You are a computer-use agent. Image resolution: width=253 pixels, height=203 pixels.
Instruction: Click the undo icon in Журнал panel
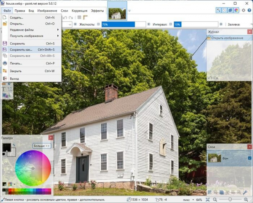[210, 78]
